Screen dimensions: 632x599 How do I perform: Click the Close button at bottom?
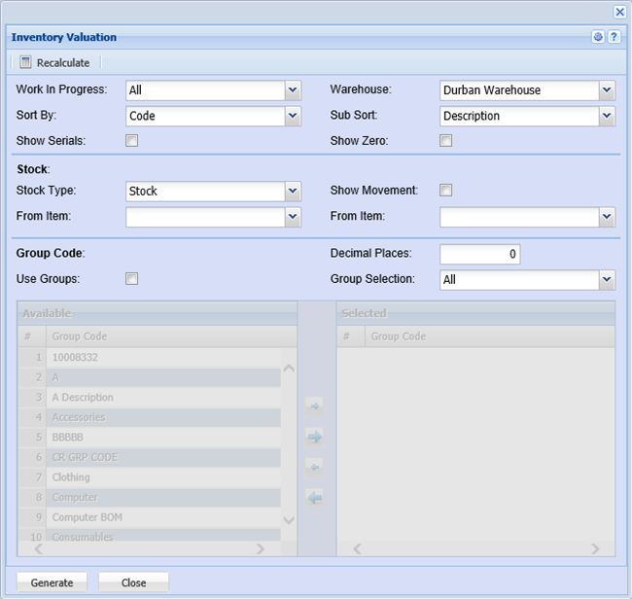coord(133,582)
